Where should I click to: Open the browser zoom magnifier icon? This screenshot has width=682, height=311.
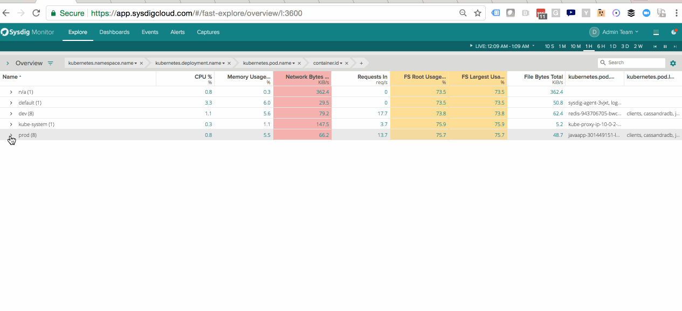tap(463, 13)
